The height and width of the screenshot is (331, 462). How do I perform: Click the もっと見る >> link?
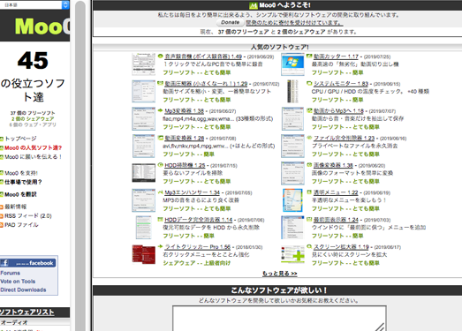(280, 274)
